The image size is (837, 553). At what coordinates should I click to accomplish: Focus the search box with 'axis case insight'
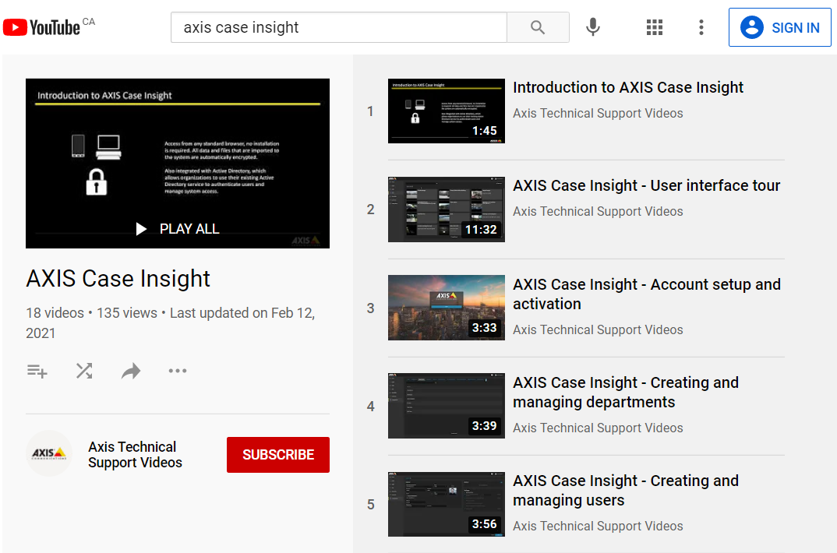click(338, 27)
